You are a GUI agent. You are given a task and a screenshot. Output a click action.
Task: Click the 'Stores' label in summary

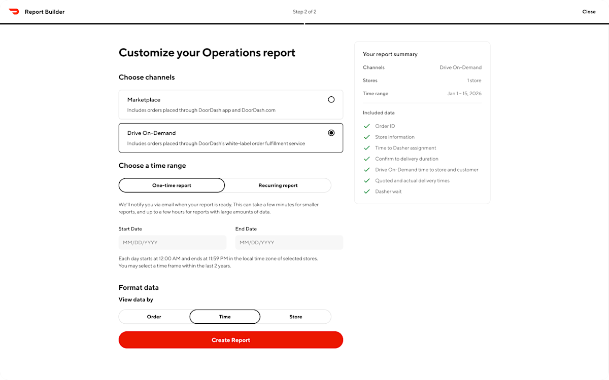[370, 81]
